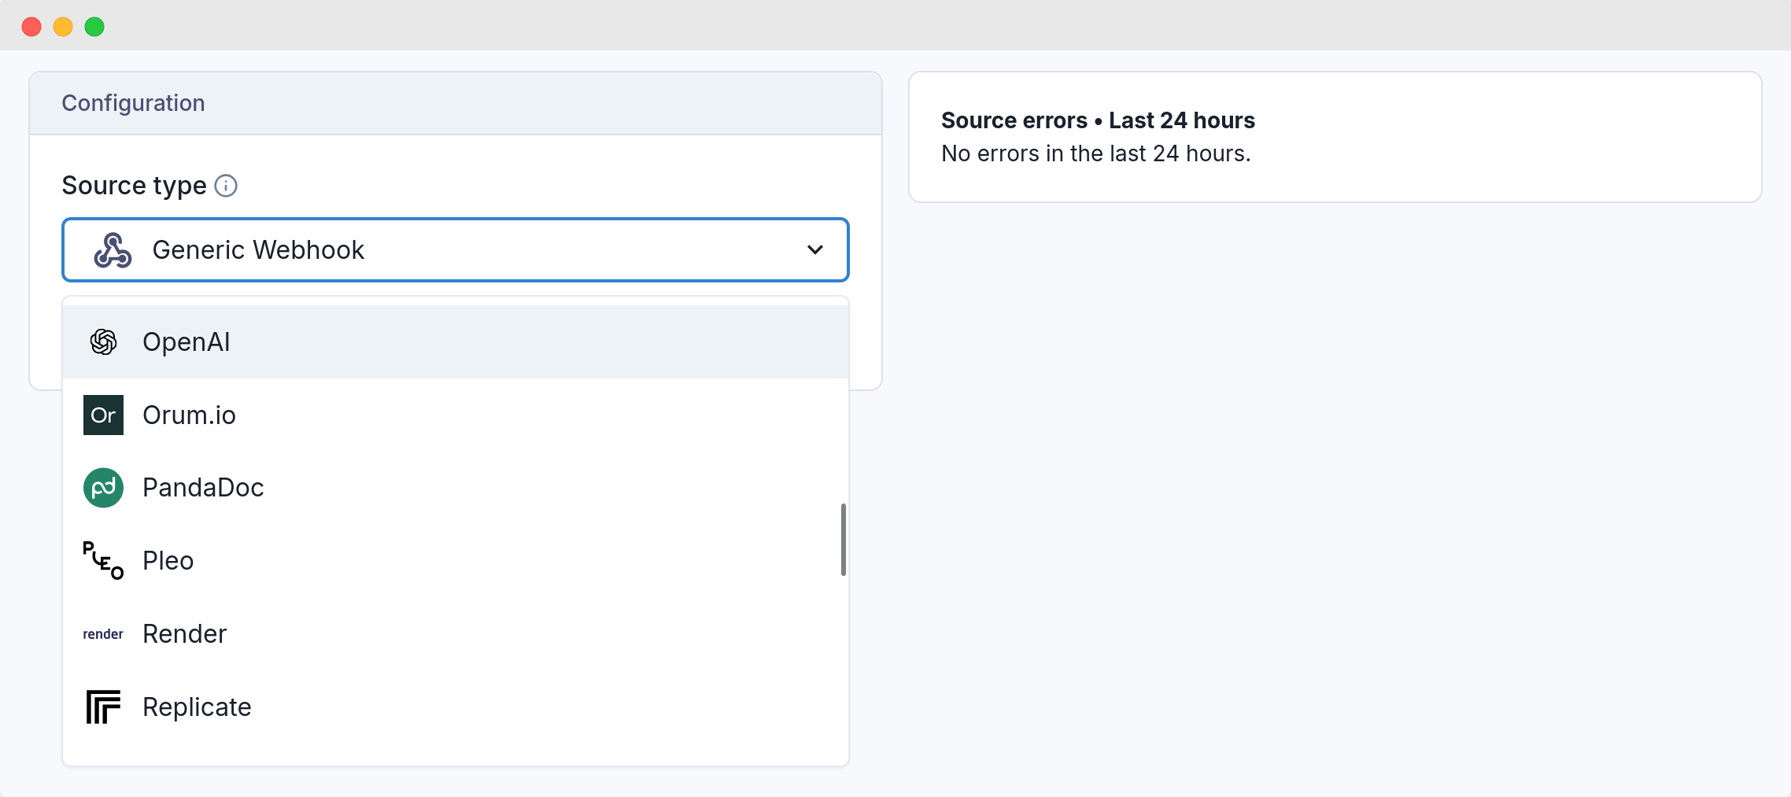1791x797 pixels.
Task: Click the Generic Webhook source icon
Action: 111,249
